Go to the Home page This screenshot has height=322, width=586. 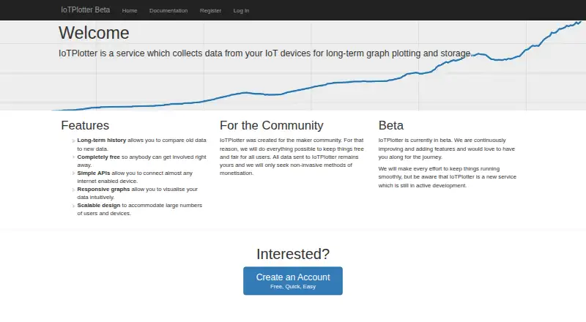point(130,10)
